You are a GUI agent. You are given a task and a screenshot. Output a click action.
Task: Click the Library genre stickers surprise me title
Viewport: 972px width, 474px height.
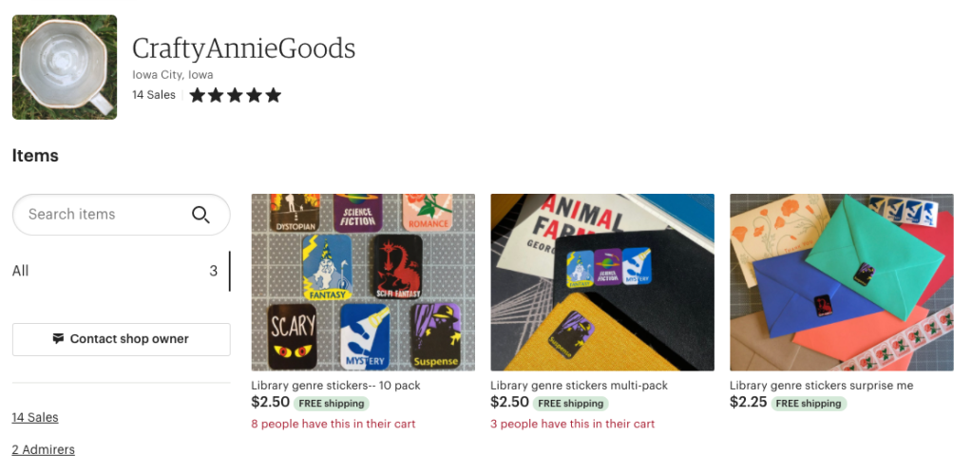[821, 386]
